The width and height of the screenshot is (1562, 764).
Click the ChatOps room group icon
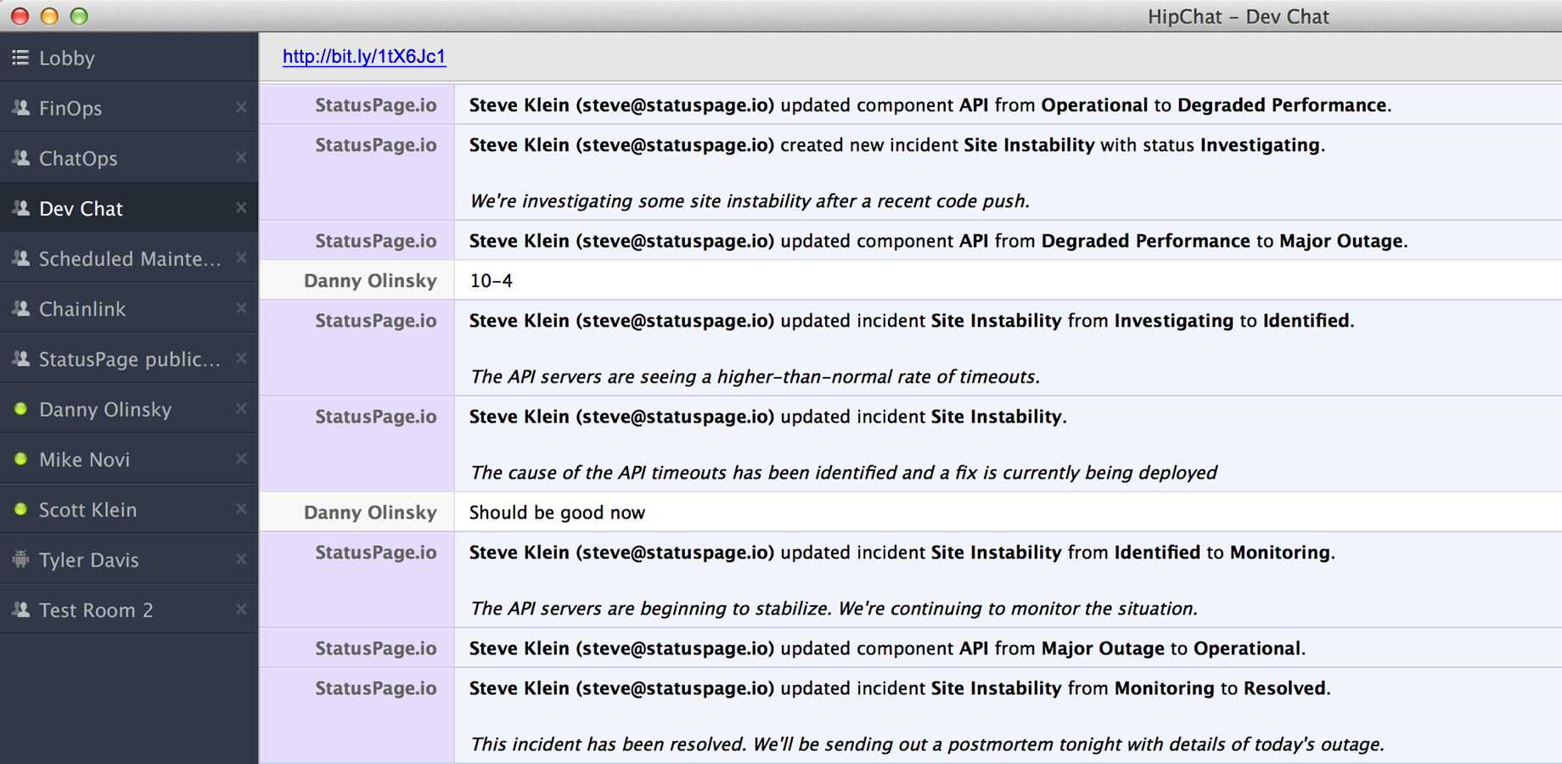coord(20,158)
